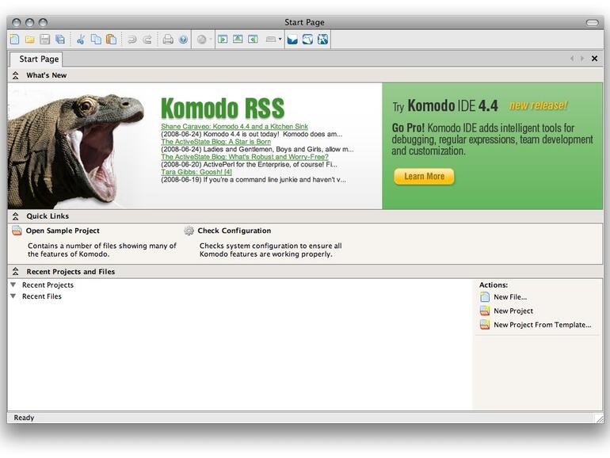This screenshot has height=458, width=610.
Task: Select the Start Page tab
Action: [x=36, y=59]
